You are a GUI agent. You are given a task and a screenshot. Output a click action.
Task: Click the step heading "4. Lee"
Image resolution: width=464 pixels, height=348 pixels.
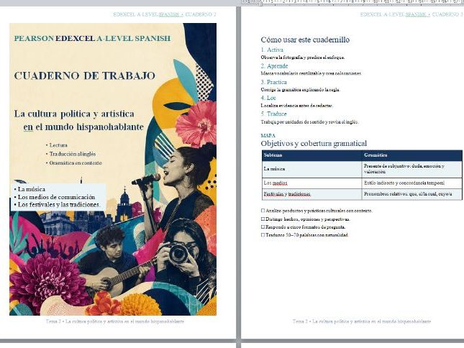click(268, 98)
